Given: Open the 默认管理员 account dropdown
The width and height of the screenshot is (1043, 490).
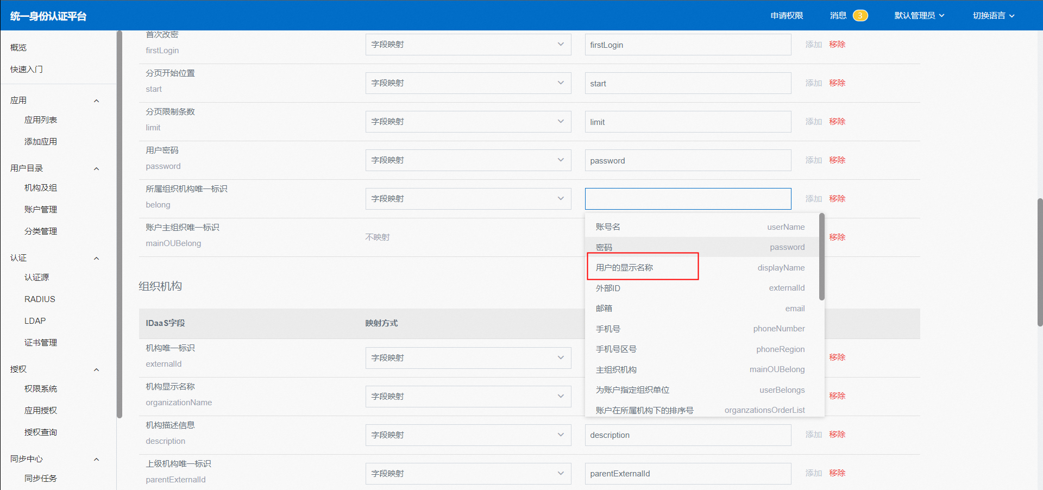Looking at the screenshot, I should pos(919,16).
